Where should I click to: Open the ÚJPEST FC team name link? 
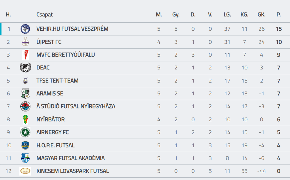click(49, 42)
